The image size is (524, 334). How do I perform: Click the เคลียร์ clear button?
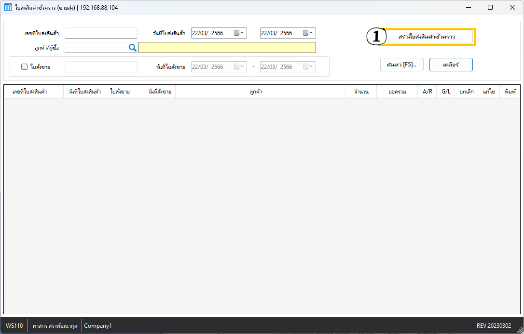click(451, 65)
